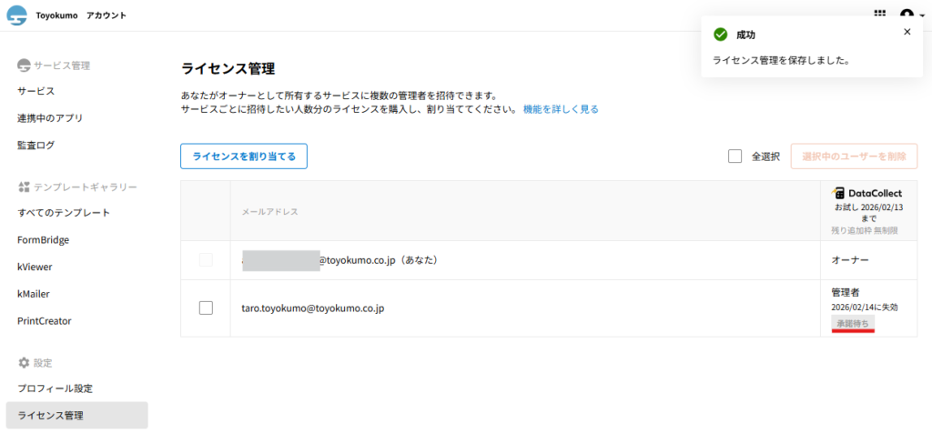The height and width of the screenshot is (434, 932).
Task: Toggle the 全選択 checkbox
Action: 735,156
